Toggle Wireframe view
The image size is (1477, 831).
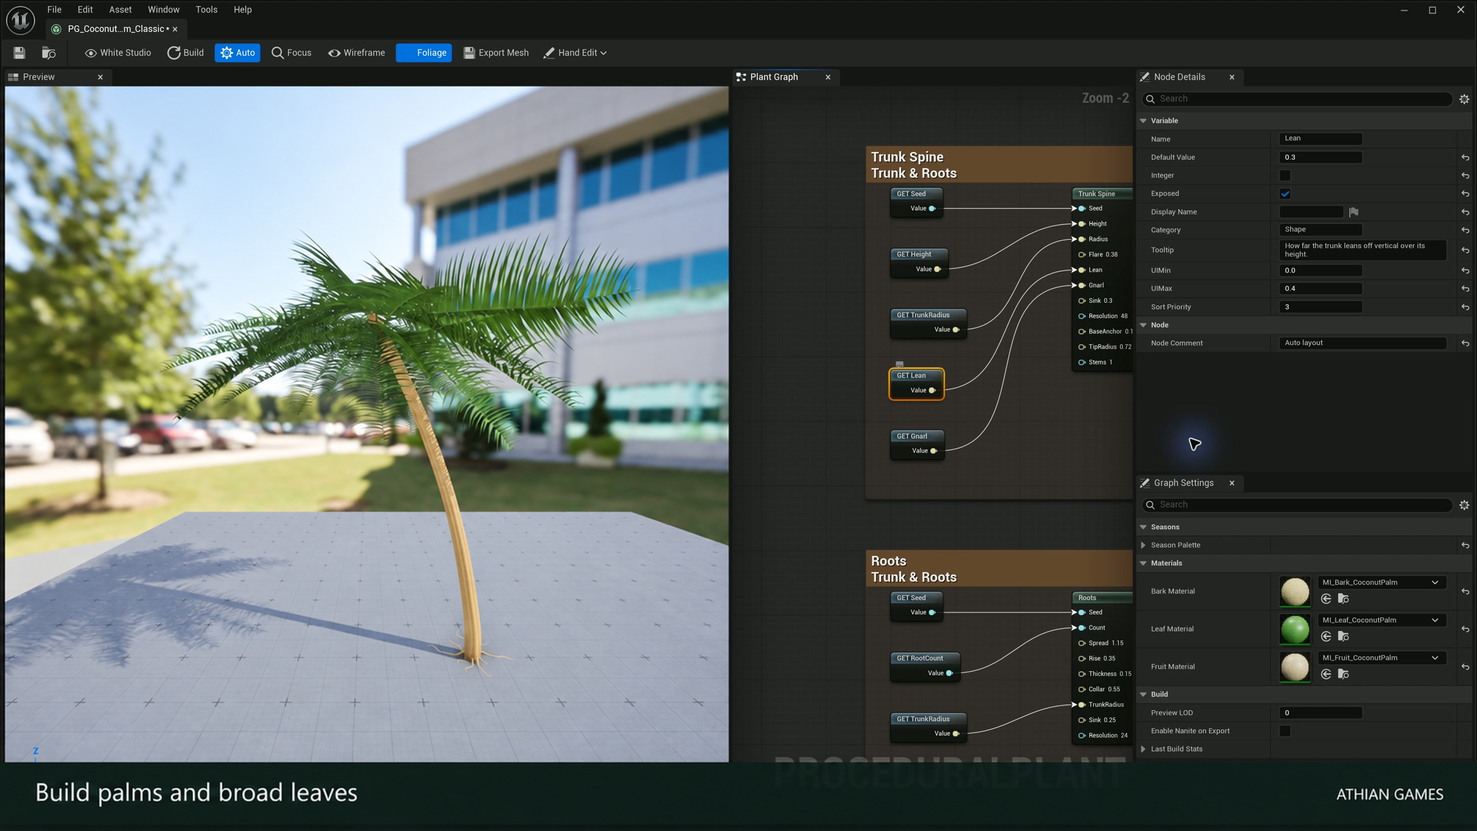[x=357, y=53]
